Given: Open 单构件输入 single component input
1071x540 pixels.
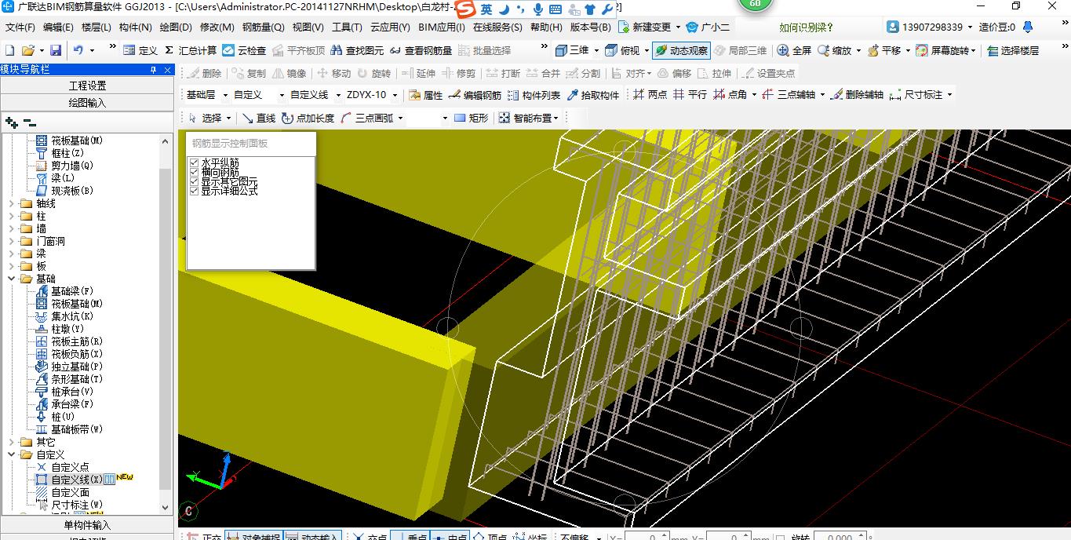Looking at the screenshot, I should click(x=87, y=525).
